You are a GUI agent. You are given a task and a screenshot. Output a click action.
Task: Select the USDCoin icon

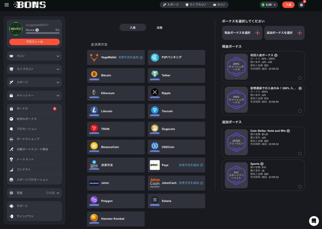(155, 146)
